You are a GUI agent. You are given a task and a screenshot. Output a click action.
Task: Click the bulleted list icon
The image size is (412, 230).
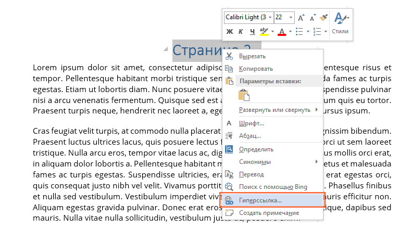(x=299, y=32)
